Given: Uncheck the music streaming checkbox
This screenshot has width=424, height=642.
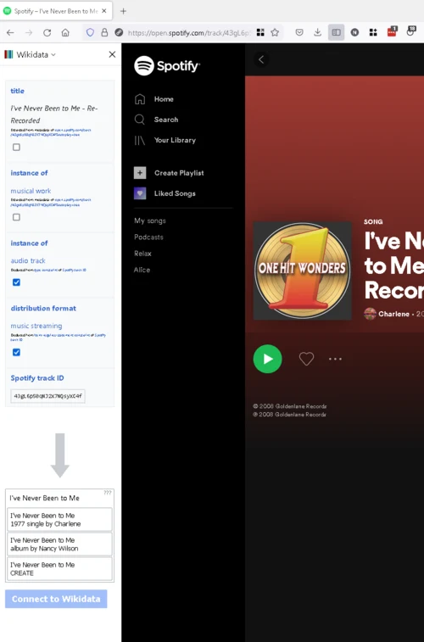Looking at the screenshot, I should click(x=16, y=352).
